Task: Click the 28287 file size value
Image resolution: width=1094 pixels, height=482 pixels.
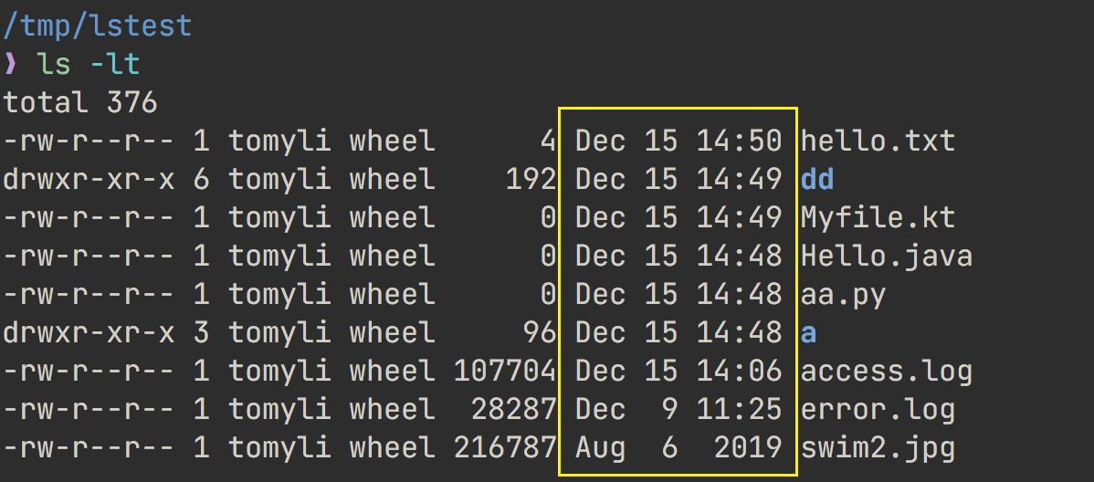Action: 513,411
